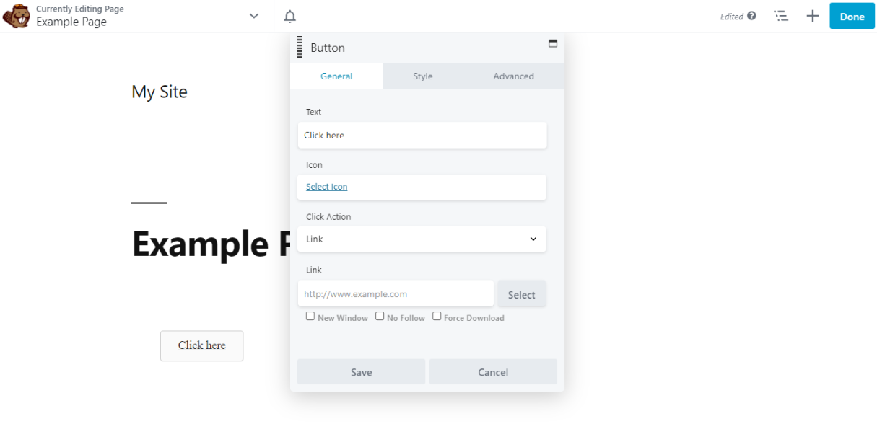Screen dimensions: 877x424
Task: Select Link from the Click Action menu
Action: click(422, 239)
